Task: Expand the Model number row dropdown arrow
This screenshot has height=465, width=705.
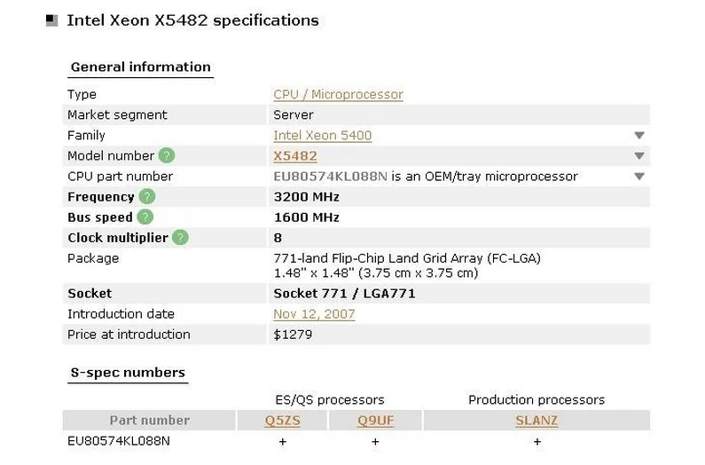Action: (x=639, y=156)
